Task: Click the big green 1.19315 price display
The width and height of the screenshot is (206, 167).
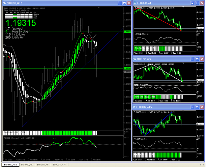Action: 21,23
